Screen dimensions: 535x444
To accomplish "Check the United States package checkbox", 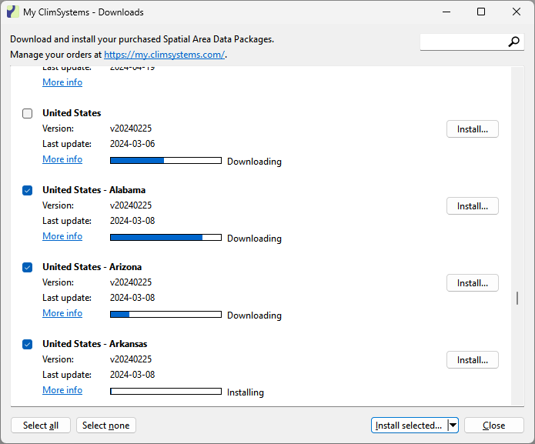I will coord(27,113).
